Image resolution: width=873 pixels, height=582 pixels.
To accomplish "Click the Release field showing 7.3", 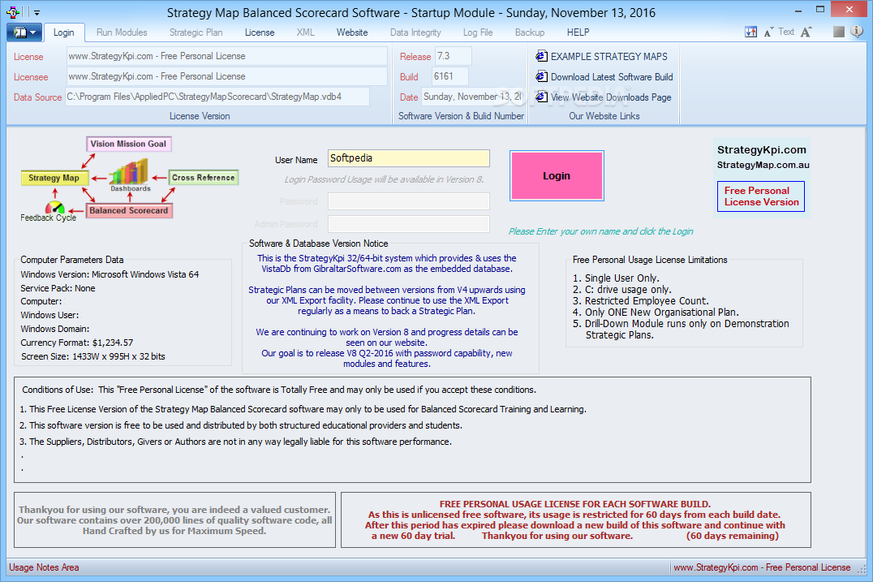I will pyautogui.click(x=454, y=56).
